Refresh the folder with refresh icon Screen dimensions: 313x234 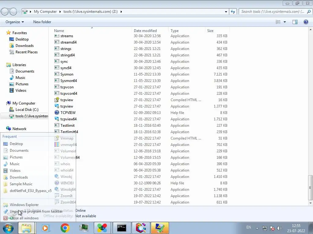tap(233, 12)
